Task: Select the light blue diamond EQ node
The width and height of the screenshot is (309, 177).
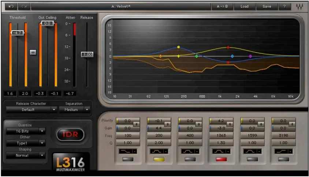Action: [x=232, y=56]
